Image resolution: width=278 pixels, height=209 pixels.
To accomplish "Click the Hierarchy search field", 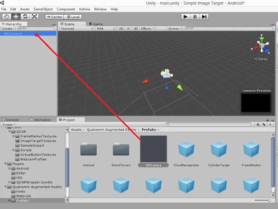I will 36,28.
